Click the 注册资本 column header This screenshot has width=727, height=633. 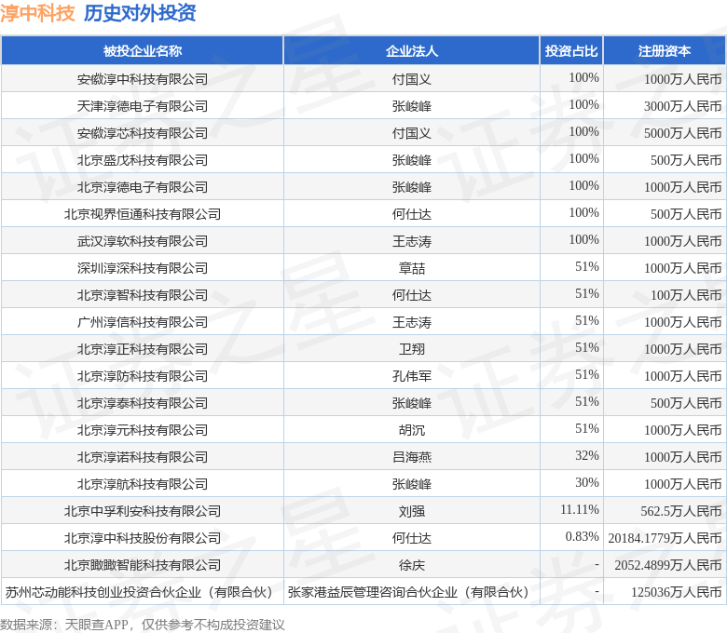(665, 51)
